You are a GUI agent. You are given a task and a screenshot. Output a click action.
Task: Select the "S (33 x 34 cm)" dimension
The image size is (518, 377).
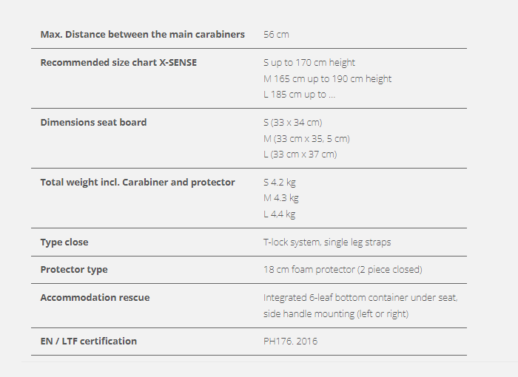(x=292, y=122)
